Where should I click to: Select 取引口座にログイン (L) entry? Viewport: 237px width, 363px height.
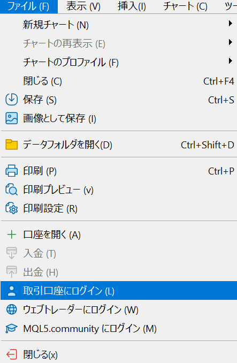point(119,291)
